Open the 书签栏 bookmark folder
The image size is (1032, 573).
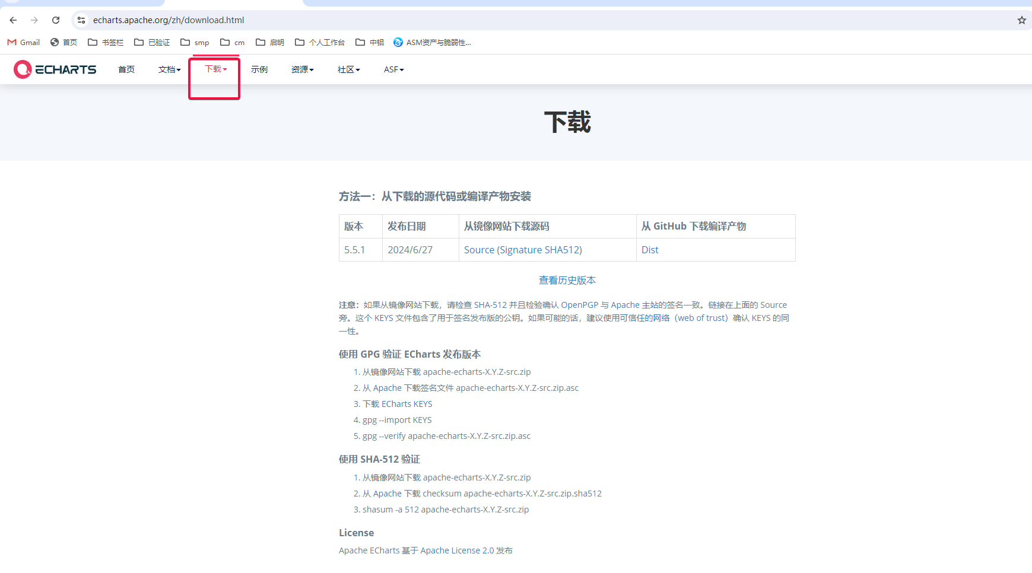coord(106,42)
